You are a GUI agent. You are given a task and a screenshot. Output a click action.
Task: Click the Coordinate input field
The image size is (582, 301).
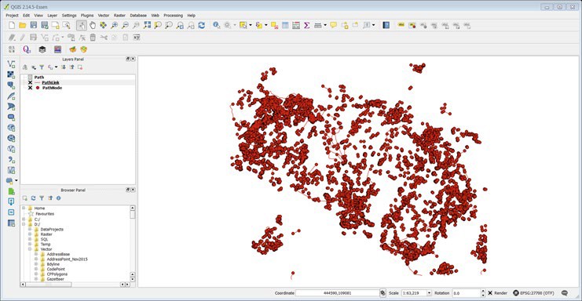point(337,293)
